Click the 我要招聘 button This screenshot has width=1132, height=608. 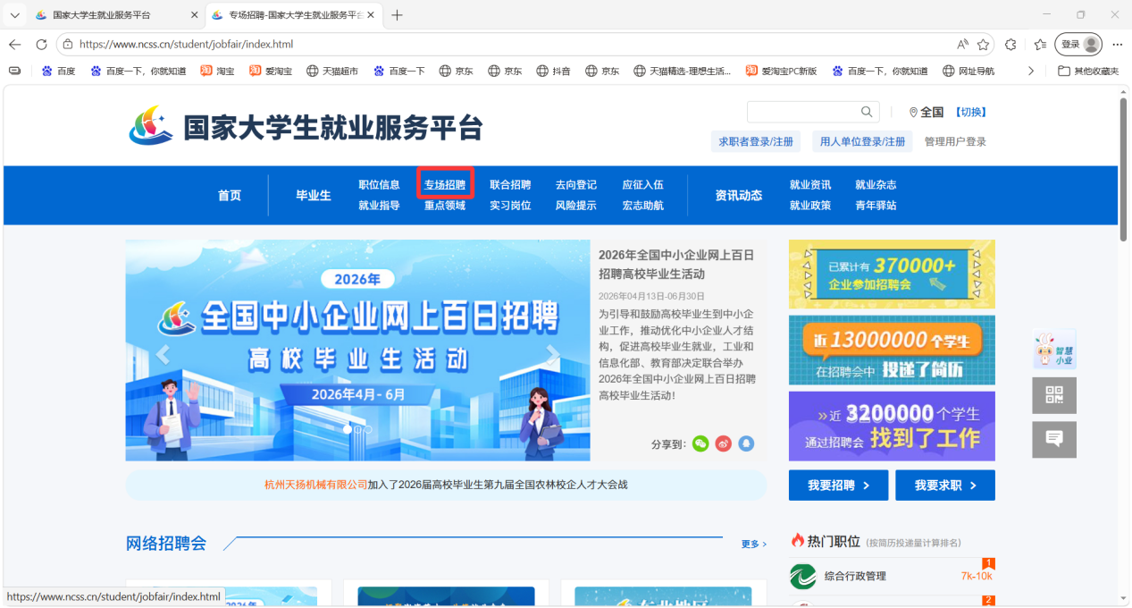tap(838, 486)
